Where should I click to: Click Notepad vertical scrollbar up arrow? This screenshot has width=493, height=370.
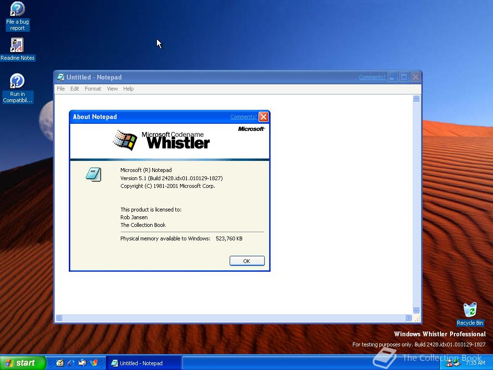tap(416, 99)
